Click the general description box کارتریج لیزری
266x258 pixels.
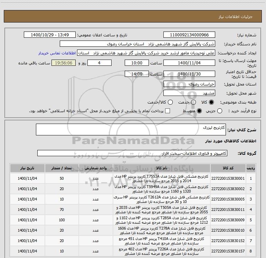click(131, 130)
